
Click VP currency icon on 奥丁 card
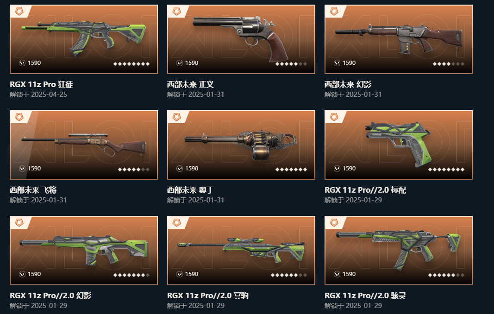coord(180,169)
